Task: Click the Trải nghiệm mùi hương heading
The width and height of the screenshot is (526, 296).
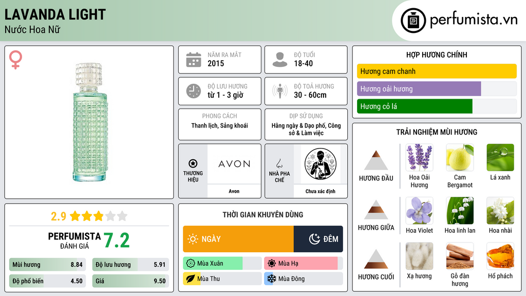Action: click(437, 132)
